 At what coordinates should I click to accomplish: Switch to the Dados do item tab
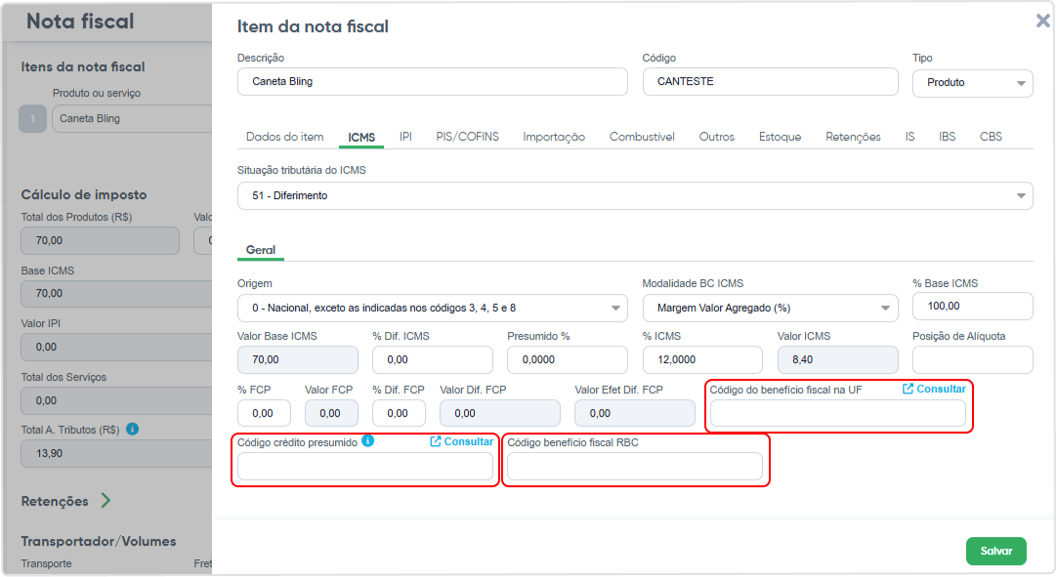[285, 137]
